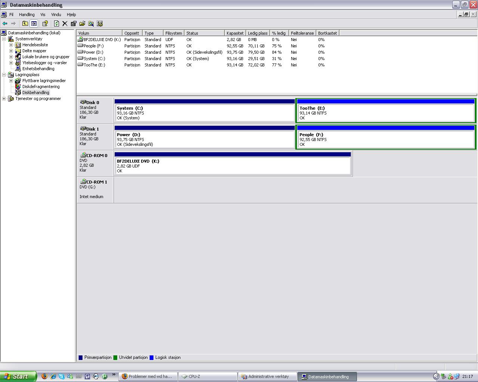Click the Open folder toolbar icon
The height and width of the screenshot is (382, 478).
click(82, 24)
